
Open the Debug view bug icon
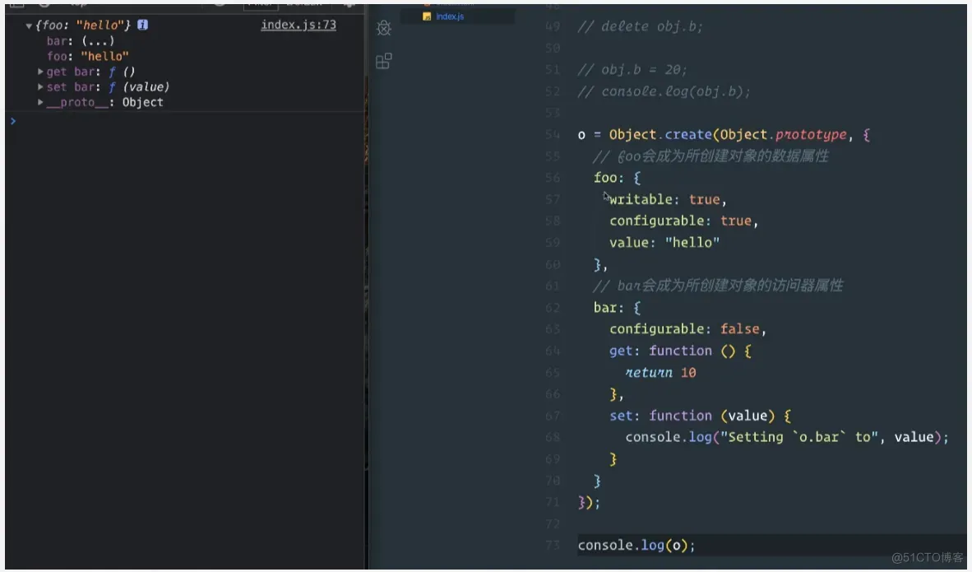click(x=384, y=27)
